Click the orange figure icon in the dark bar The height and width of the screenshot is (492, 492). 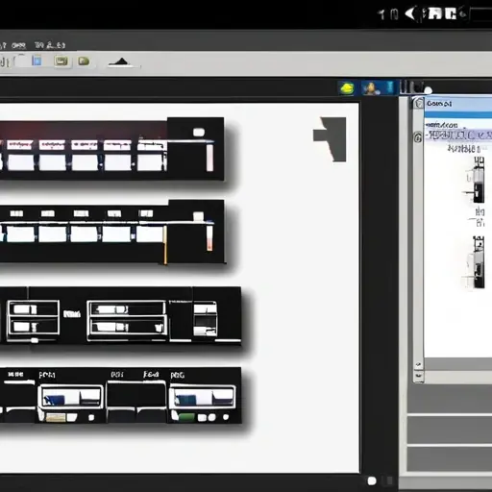(x=371, y=88)
